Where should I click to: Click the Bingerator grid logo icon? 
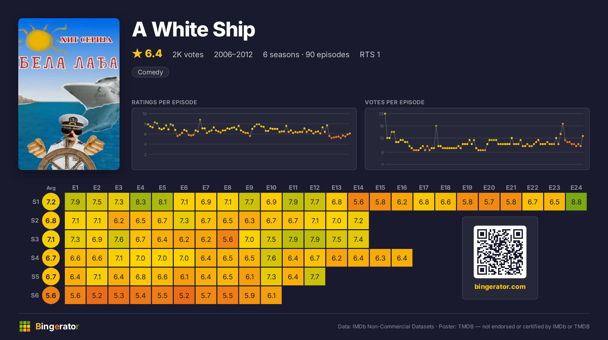[x=25, y=326]
